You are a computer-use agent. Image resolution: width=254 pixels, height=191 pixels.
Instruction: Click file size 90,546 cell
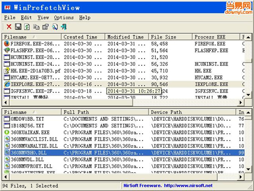(160, 85)
